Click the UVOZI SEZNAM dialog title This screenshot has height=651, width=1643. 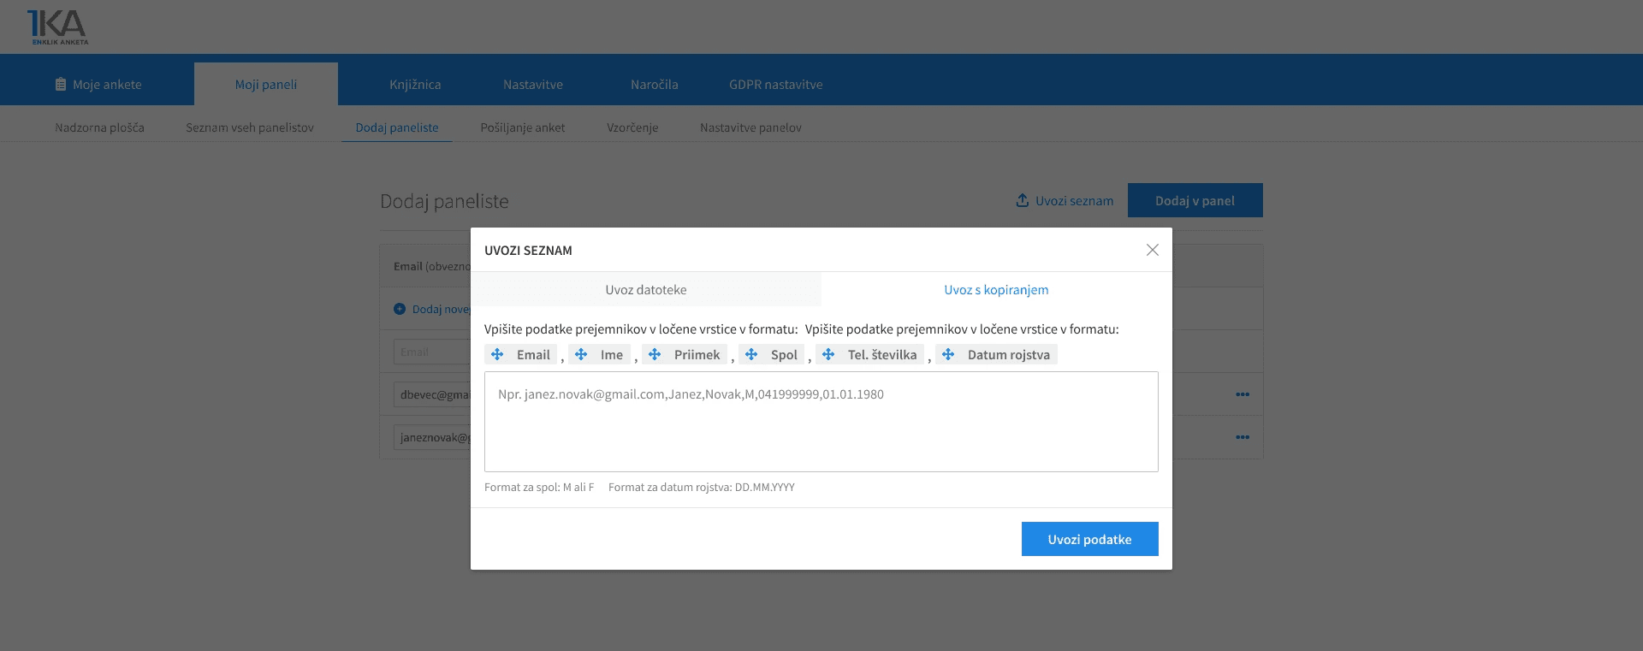point(528,251)
